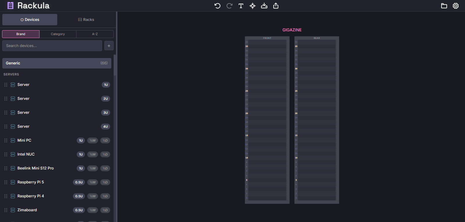Open the folder icon in top right
The image size is (465, 222).
[444, 6]
